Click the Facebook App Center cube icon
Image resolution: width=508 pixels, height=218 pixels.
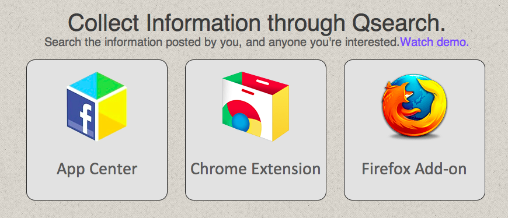[97, 107]
